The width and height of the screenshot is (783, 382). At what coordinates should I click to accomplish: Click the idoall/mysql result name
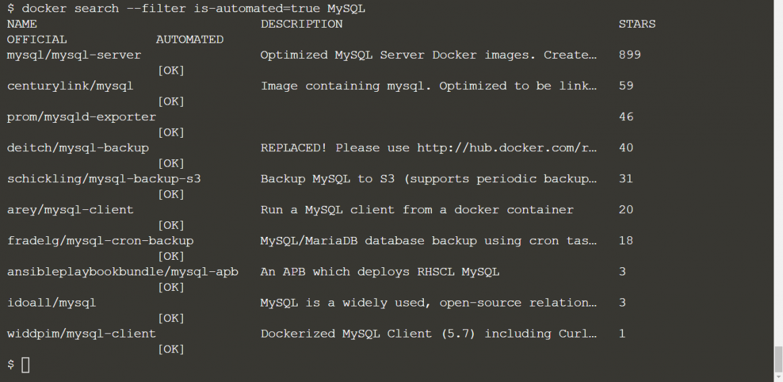(x=51, y=303)
